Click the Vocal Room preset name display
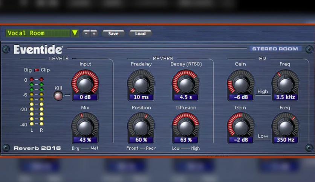 38,33
